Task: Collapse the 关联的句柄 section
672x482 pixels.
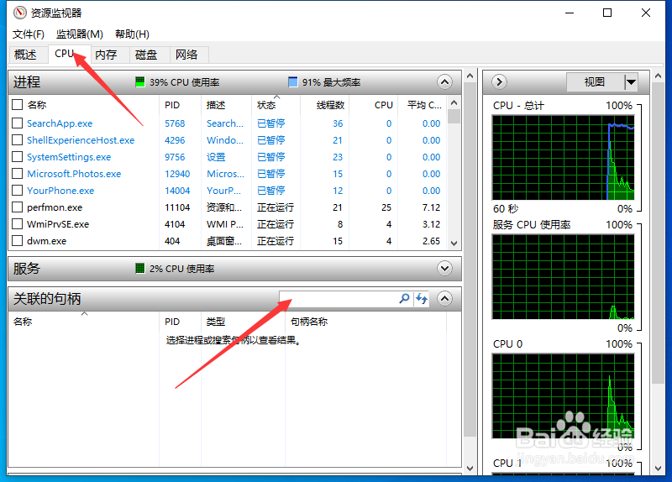Action: coord(445,298)
